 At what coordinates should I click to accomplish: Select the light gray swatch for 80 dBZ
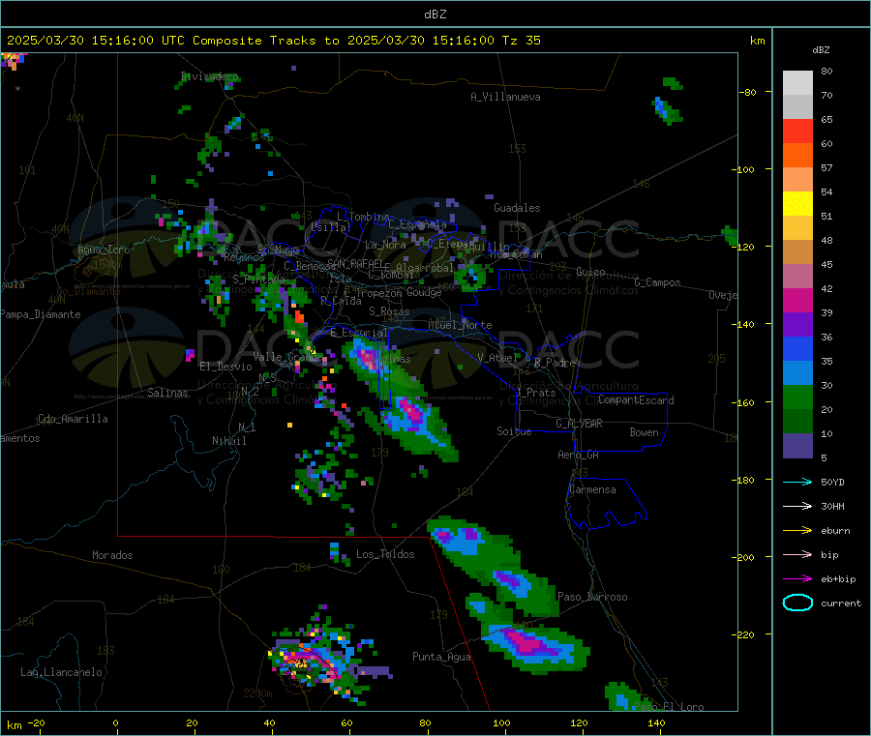click(x=797, y=83)
